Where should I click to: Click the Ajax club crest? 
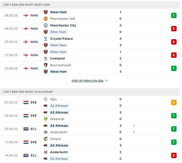tap(46, 99)
